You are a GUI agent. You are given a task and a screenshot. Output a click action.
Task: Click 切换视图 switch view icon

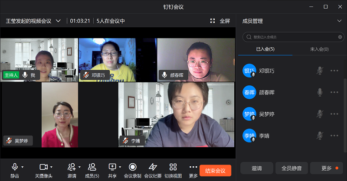173,167
